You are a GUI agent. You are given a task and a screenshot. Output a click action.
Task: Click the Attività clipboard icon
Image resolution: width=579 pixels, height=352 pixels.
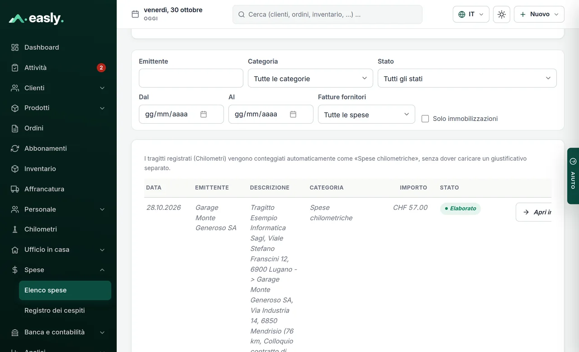15,68
